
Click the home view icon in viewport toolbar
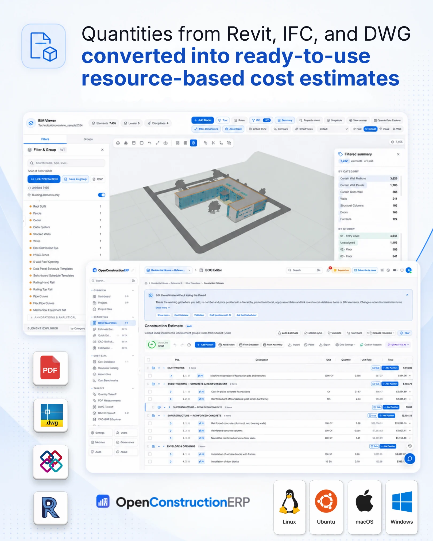click(118, 143)
